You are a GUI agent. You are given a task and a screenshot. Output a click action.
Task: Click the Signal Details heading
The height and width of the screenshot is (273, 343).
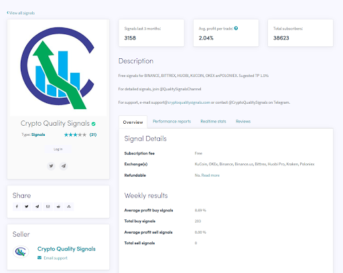click(145, 139)
